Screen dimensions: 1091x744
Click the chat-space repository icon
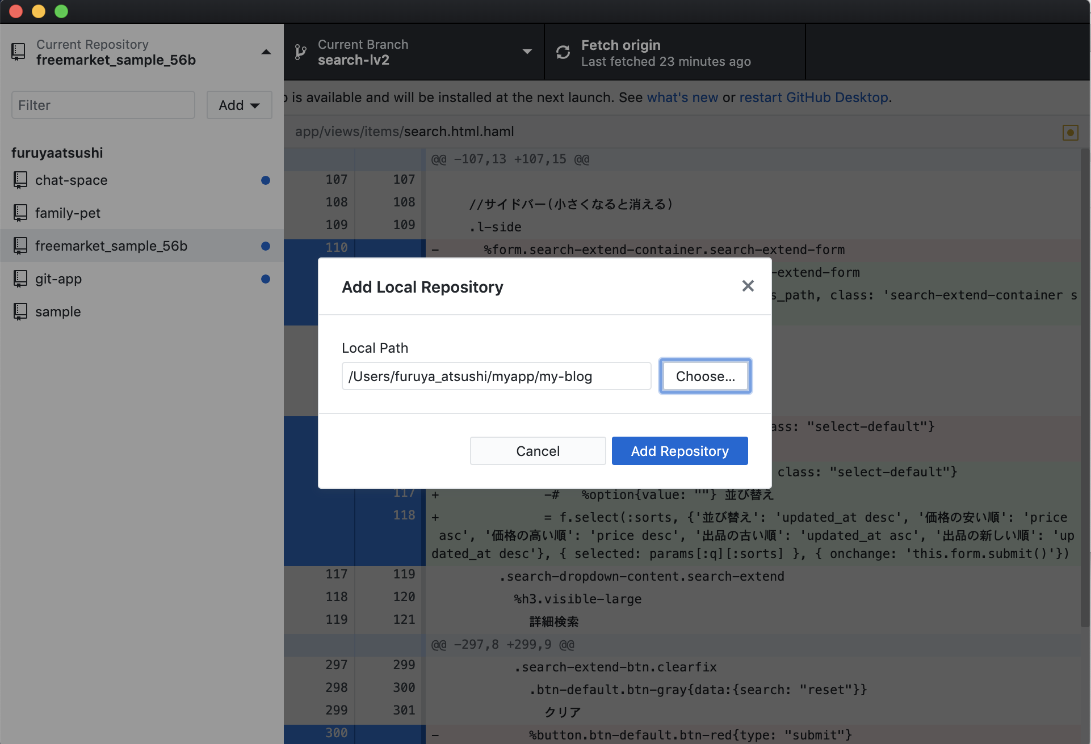20,180
